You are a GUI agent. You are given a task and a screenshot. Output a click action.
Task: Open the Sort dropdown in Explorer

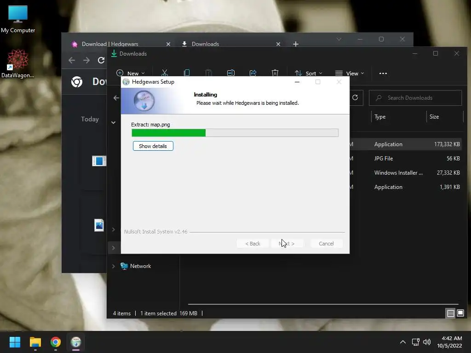308,73
